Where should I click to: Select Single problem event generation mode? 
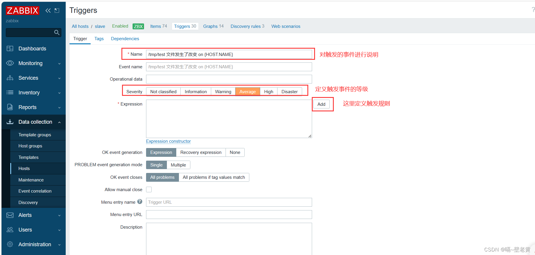coord(156,165)
